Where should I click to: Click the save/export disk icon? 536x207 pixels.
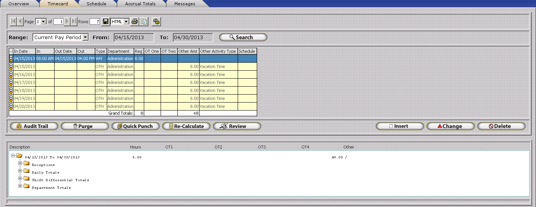tap(106, 22)
